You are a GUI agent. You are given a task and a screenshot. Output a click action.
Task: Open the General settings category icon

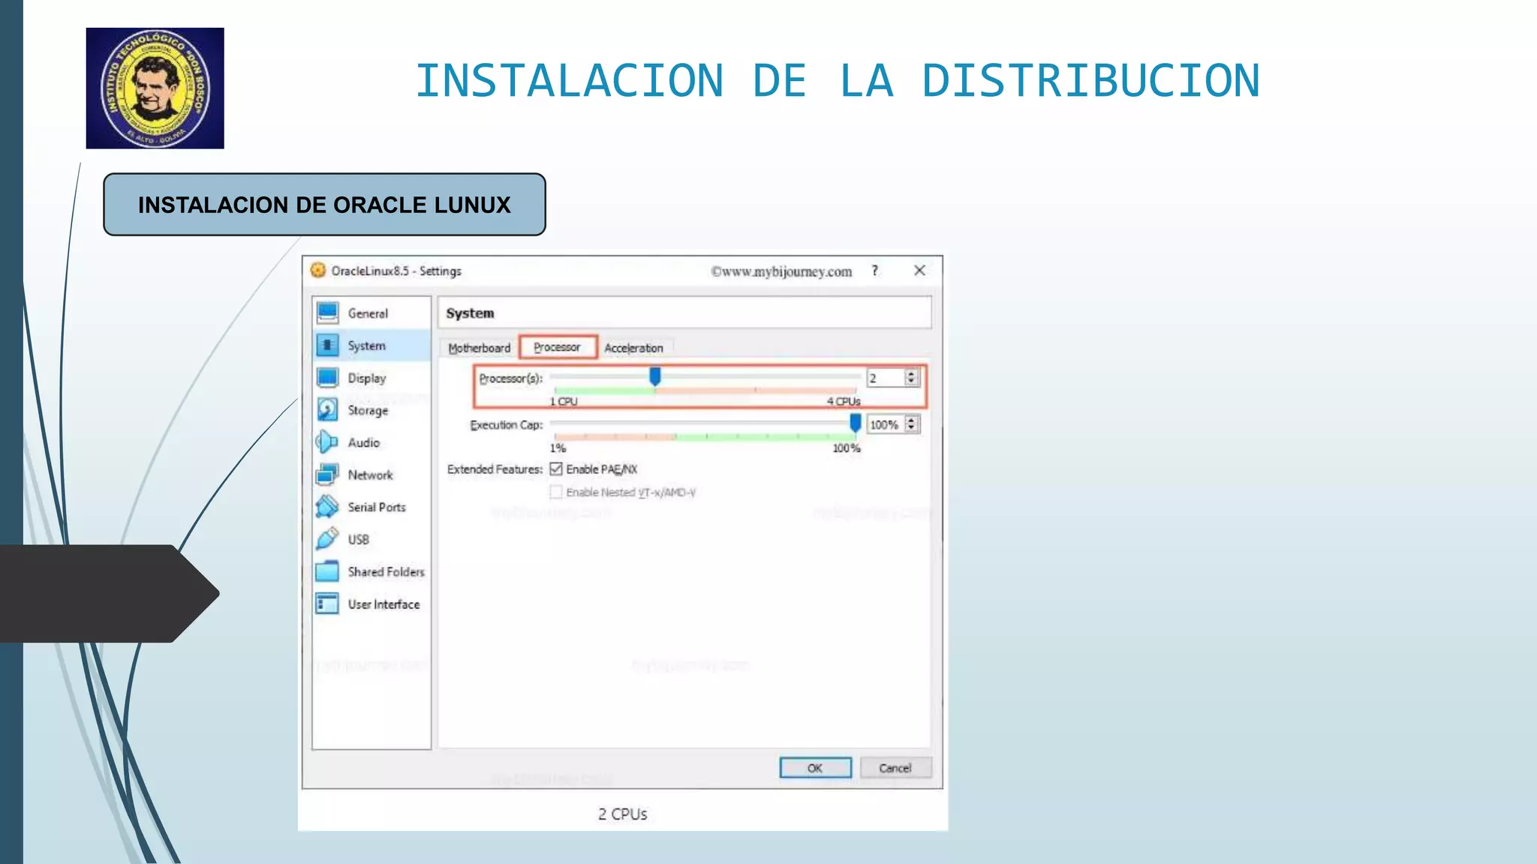click(328, 313)
